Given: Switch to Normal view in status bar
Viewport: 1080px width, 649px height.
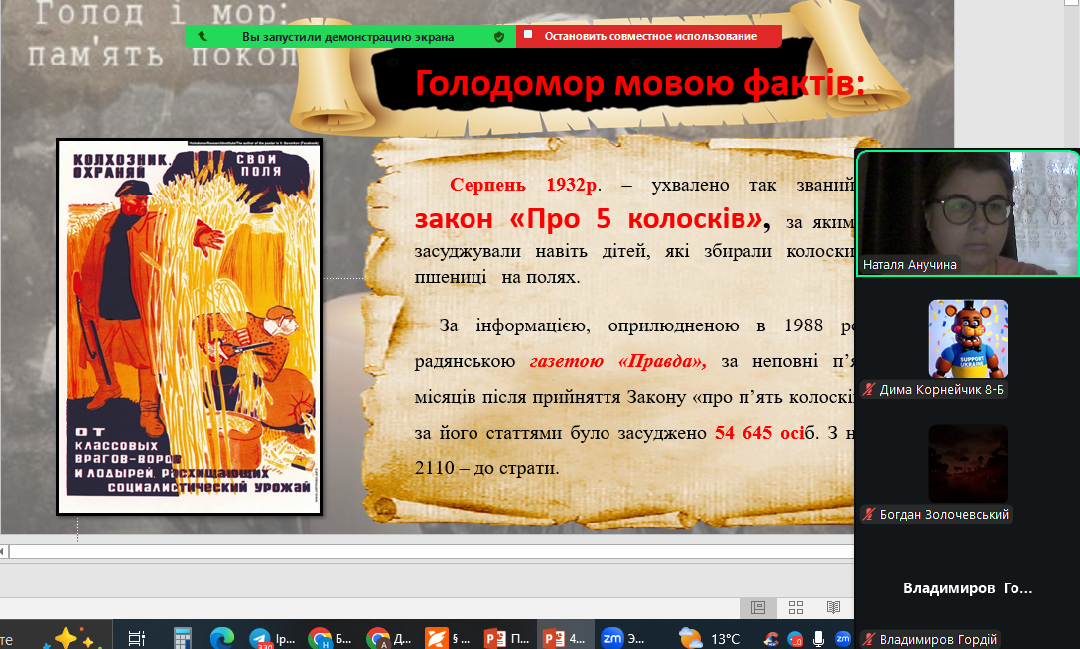Looking at the screenshot, I should pos(758,607).
